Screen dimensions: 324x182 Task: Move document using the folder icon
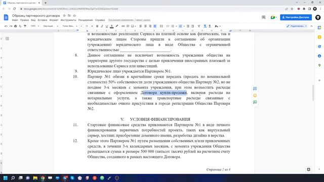pyautogui.click(x=69, y=16)
